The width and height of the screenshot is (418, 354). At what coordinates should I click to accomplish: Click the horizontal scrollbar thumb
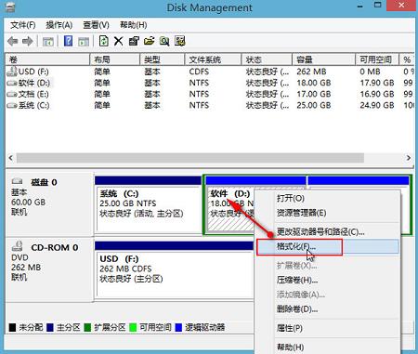pos(190,158)
